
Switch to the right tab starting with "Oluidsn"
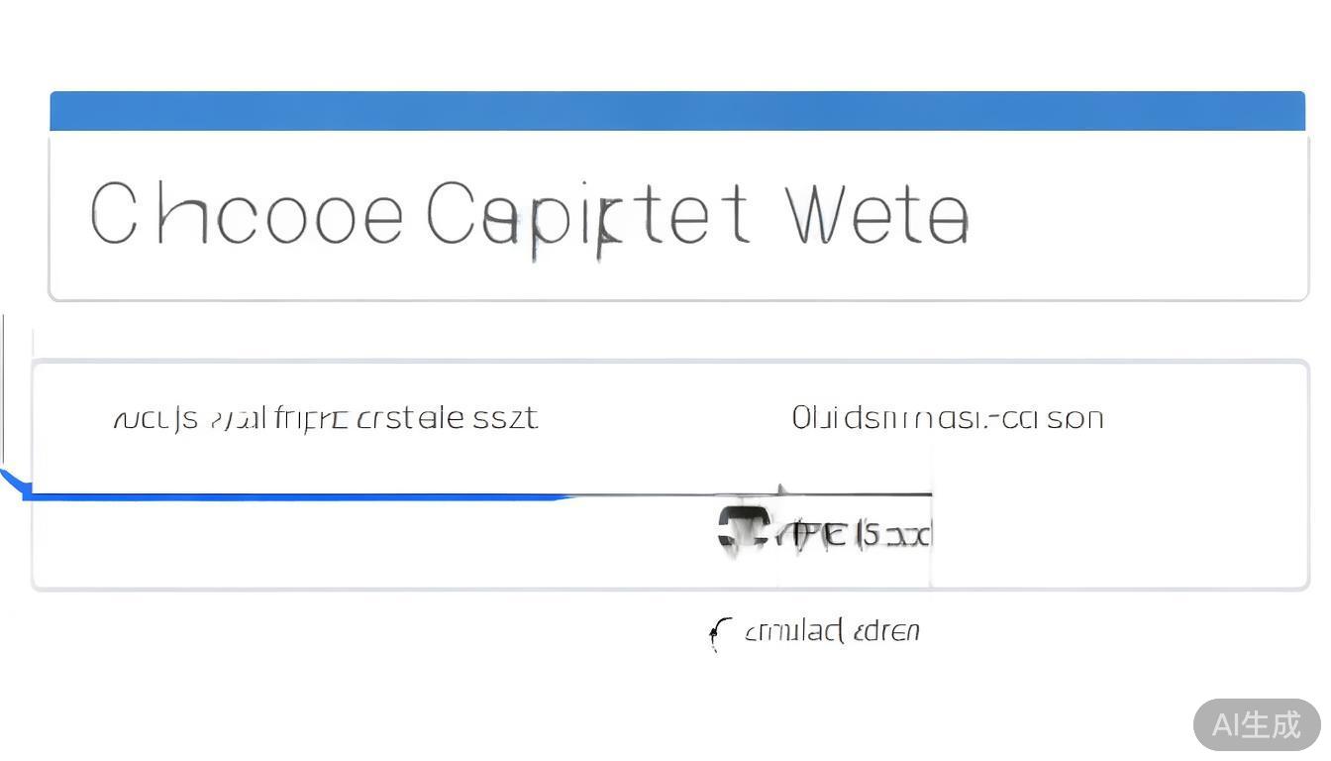point(947,418)
